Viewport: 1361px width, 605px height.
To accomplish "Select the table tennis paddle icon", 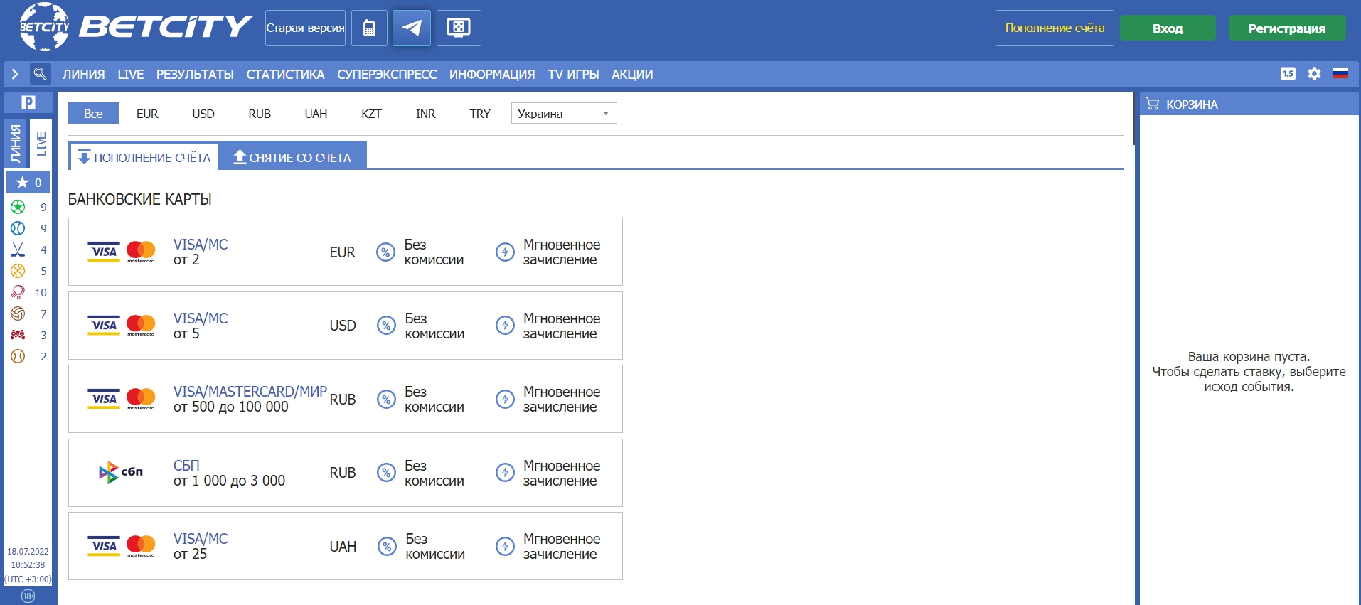I will click(18, 292).
